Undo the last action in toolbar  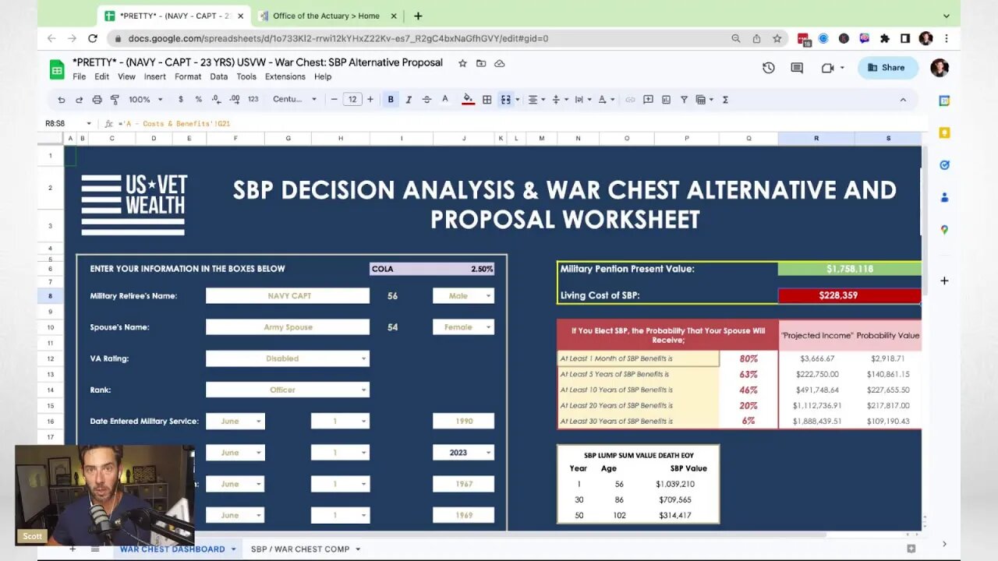tap(62, 100)
